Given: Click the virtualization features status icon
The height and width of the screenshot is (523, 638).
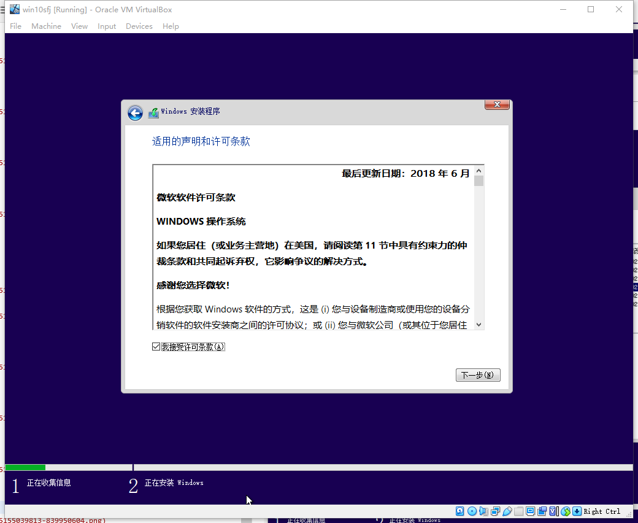Looking at the screenshot, I should (x=553, y=511).
